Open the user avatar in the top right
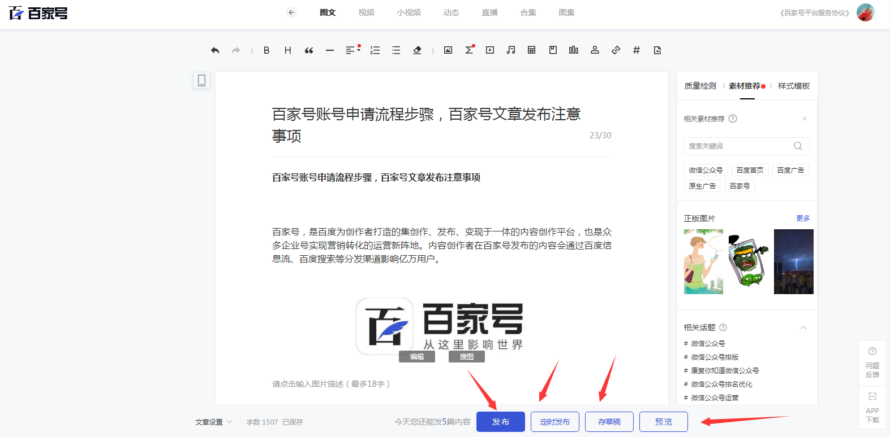 point(866,12)
